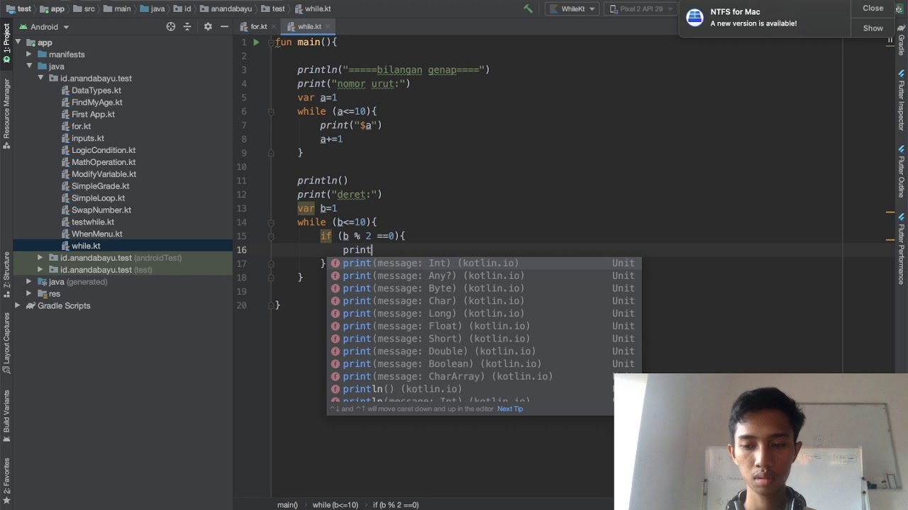Click the src breadcrumb in navigation bar
Screen dimensions: 908x510
coord(84,8)
